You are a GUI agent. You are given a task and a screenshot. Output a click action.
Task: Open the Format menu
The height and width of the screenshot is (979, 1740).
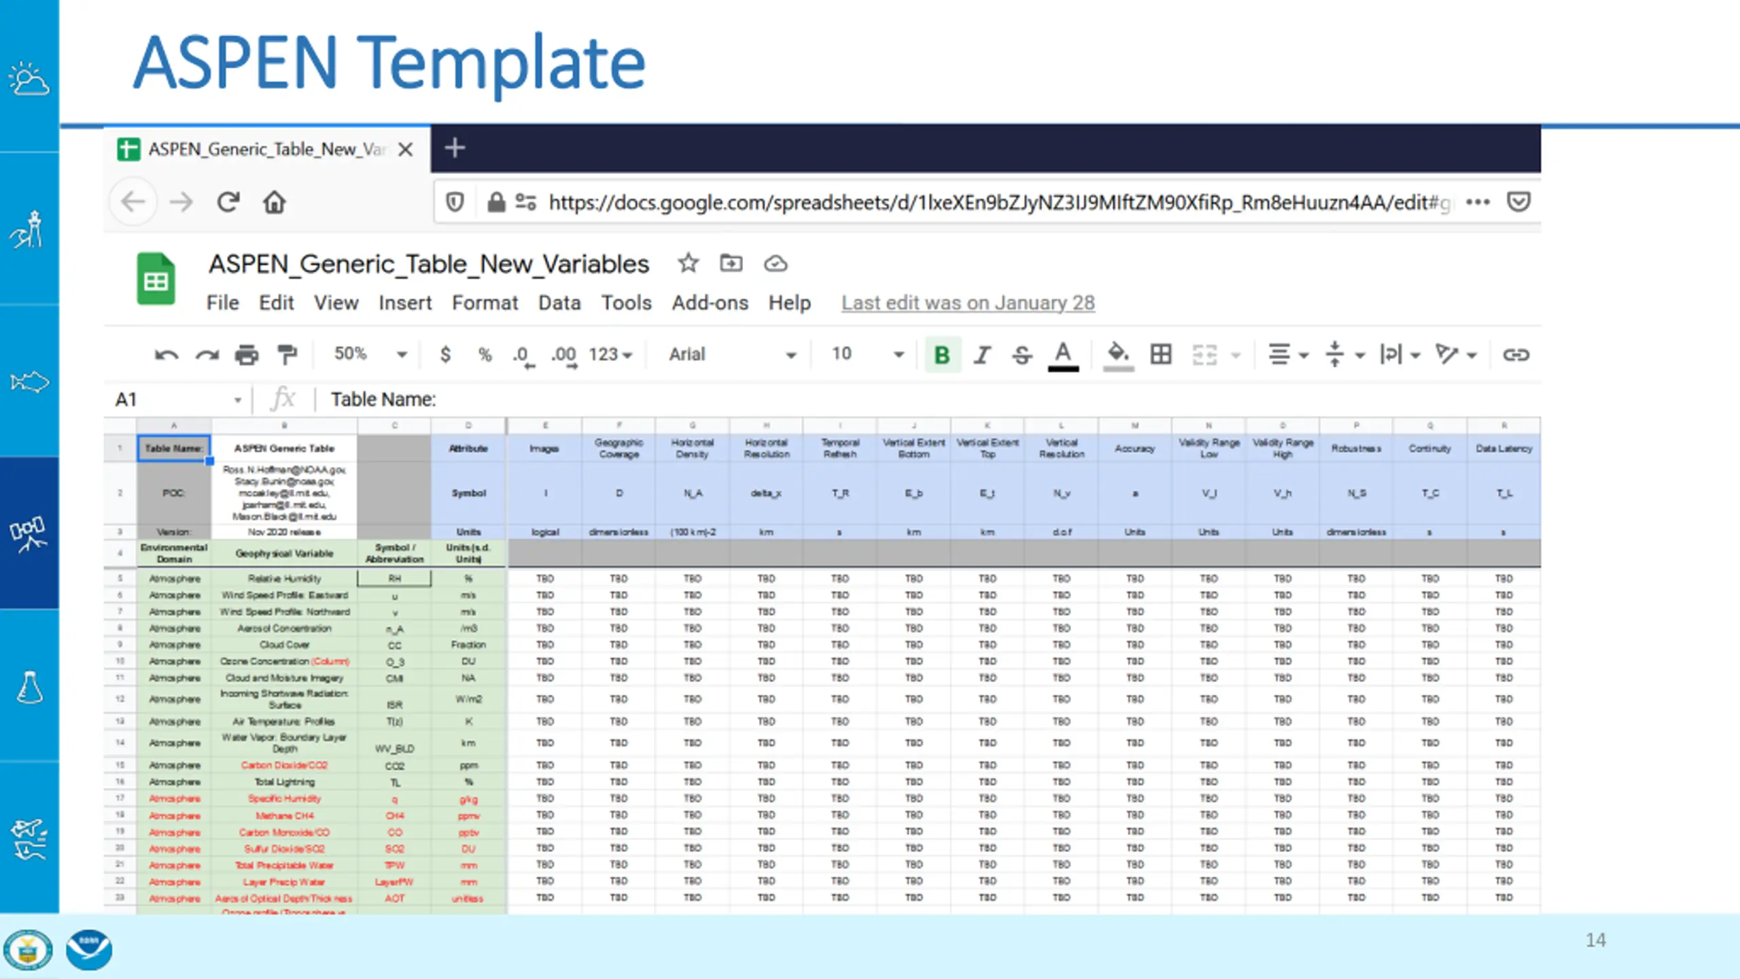(x=485, y=303)
